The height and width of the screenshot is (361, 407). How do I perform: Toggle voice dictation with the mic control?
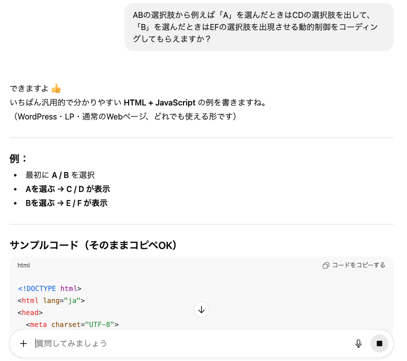pos(358,343)
